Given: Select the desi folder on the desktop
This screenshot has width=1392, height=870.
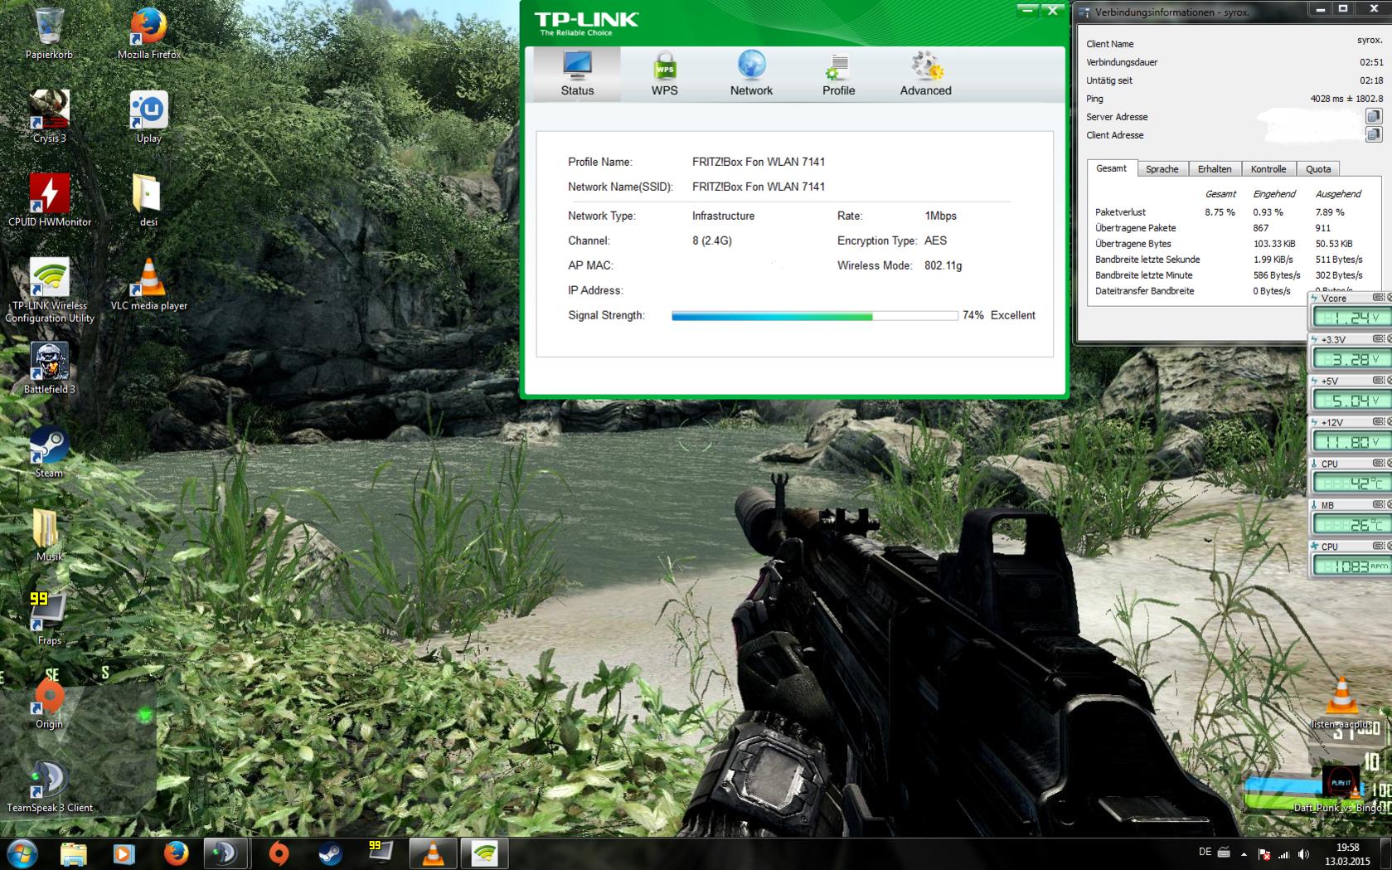Looking at the screenshot, I should point(148,201).
